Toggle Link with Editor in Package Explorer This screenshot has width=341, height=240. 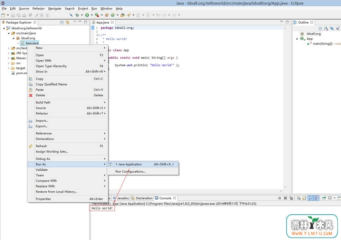[x=67, y=22]
